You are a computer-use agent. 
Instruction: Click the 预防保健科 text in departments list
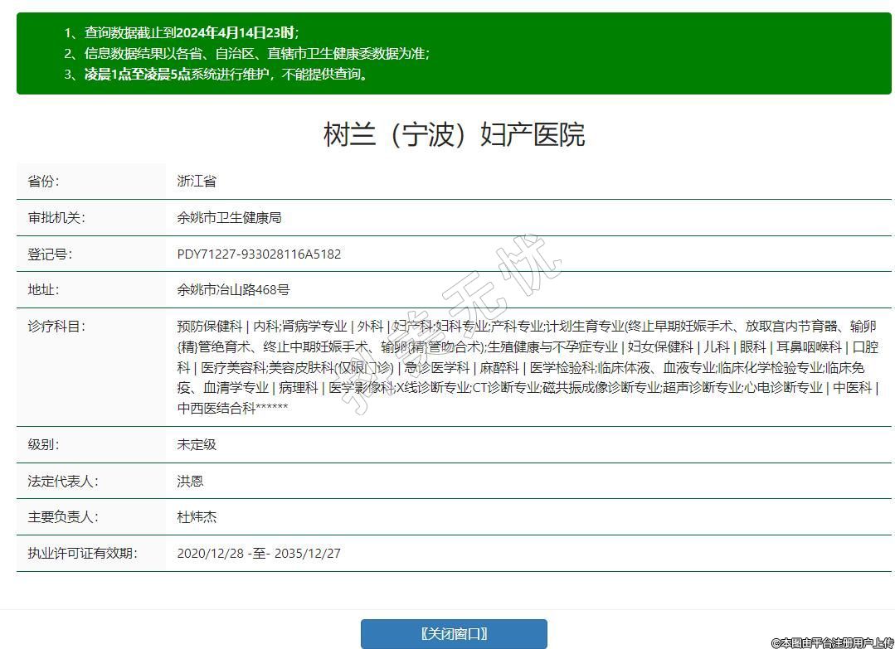pos(210,327)
